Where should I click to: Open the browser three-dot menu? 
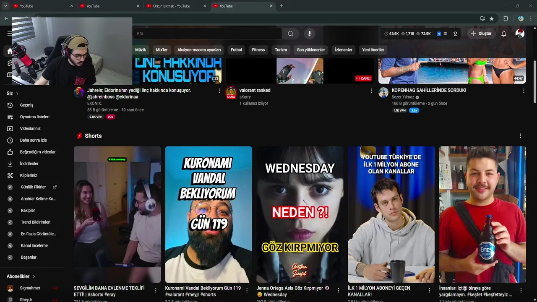(x=531, y=18)
